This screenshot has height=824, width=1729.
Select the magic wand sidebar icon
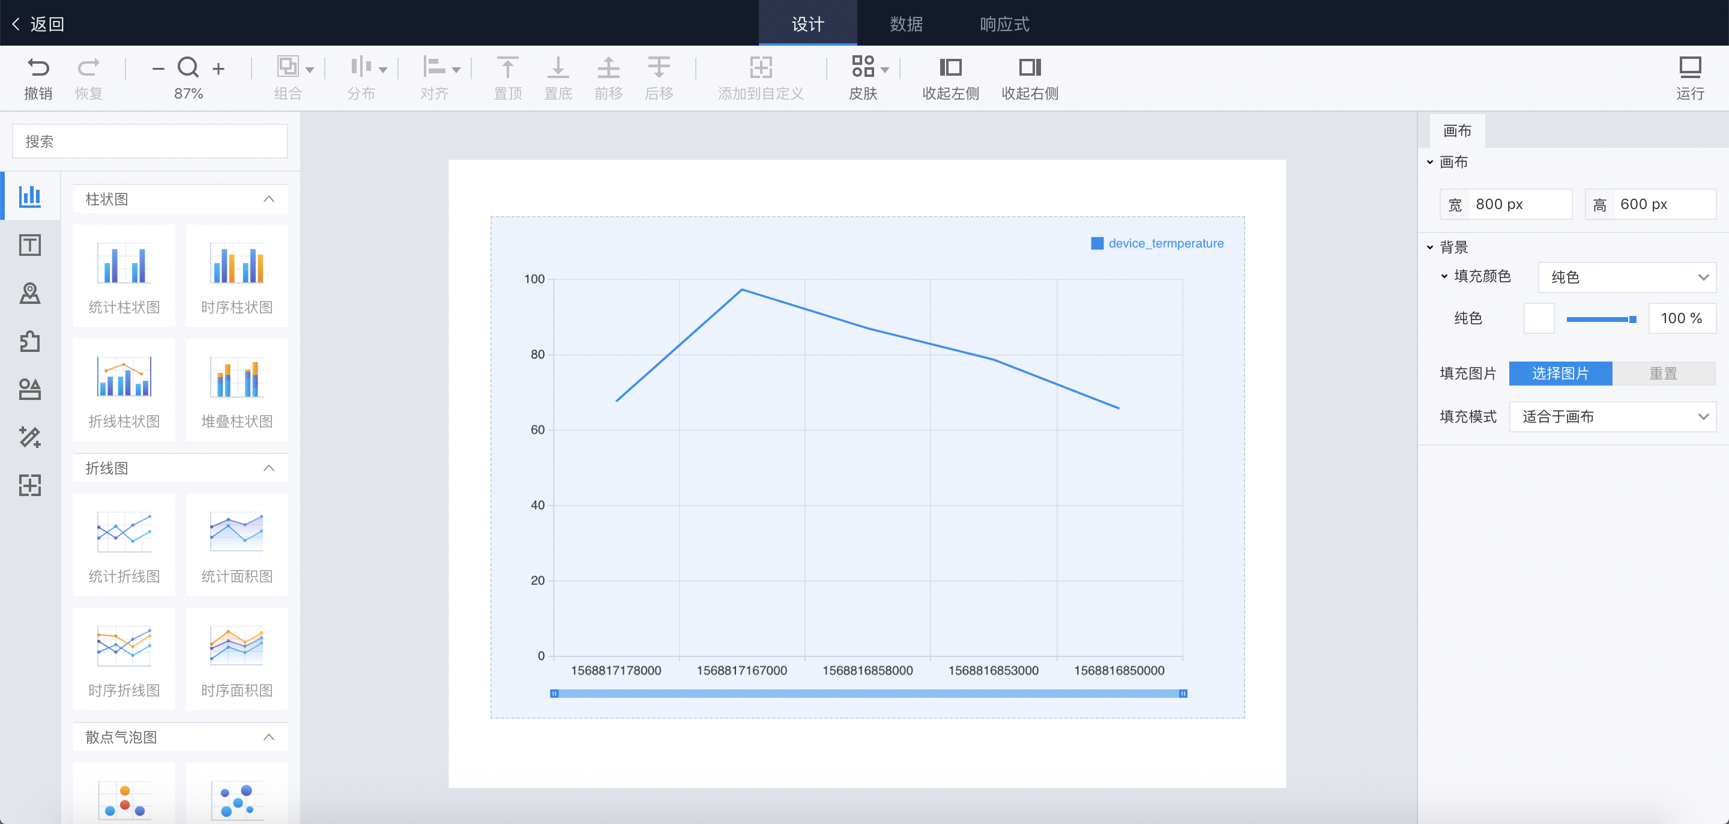coord(30,437)
